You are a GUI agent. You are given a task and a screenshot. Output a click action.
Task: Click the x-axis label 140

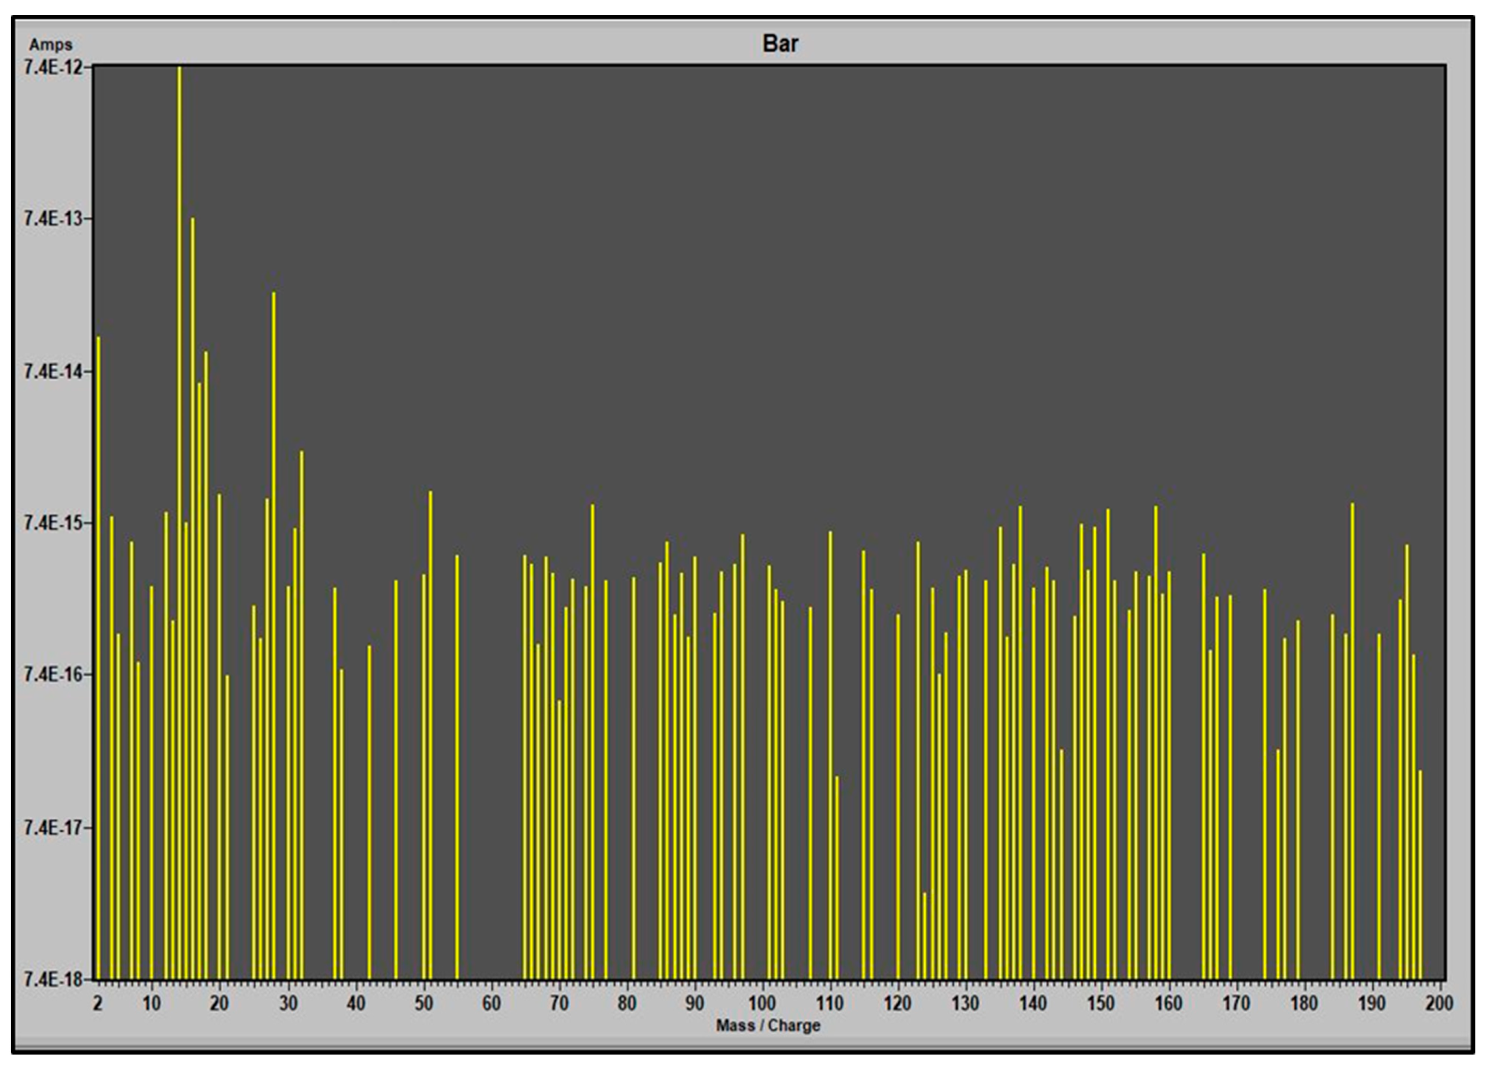click(1034, 1003)
